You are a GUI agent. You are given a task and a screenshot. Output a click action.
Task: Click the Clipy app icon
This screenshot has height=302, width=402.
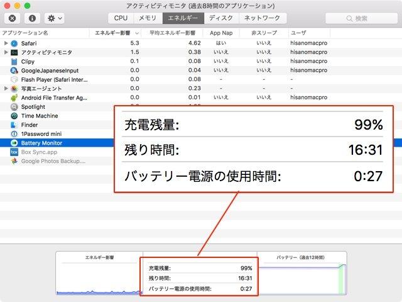[14, 61]
